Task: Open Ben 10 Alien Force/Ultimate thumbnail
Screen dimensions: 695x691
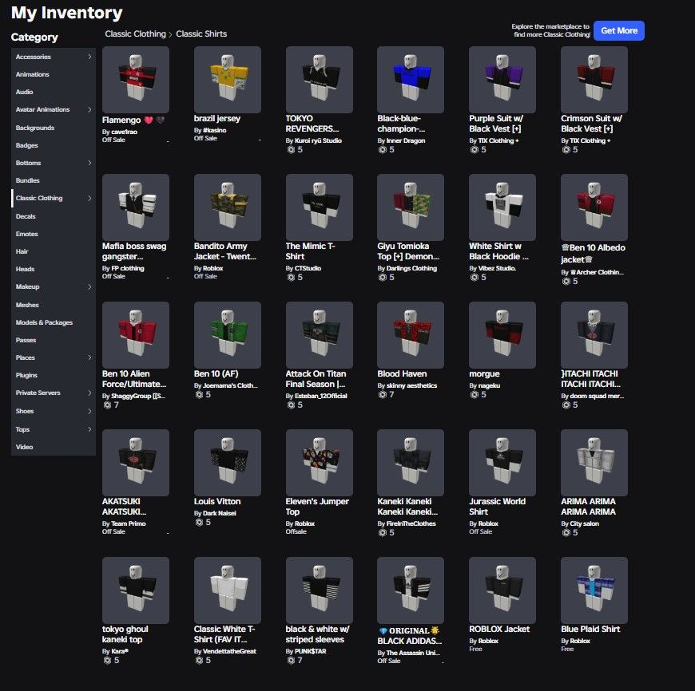Action: tap(136, 335)
